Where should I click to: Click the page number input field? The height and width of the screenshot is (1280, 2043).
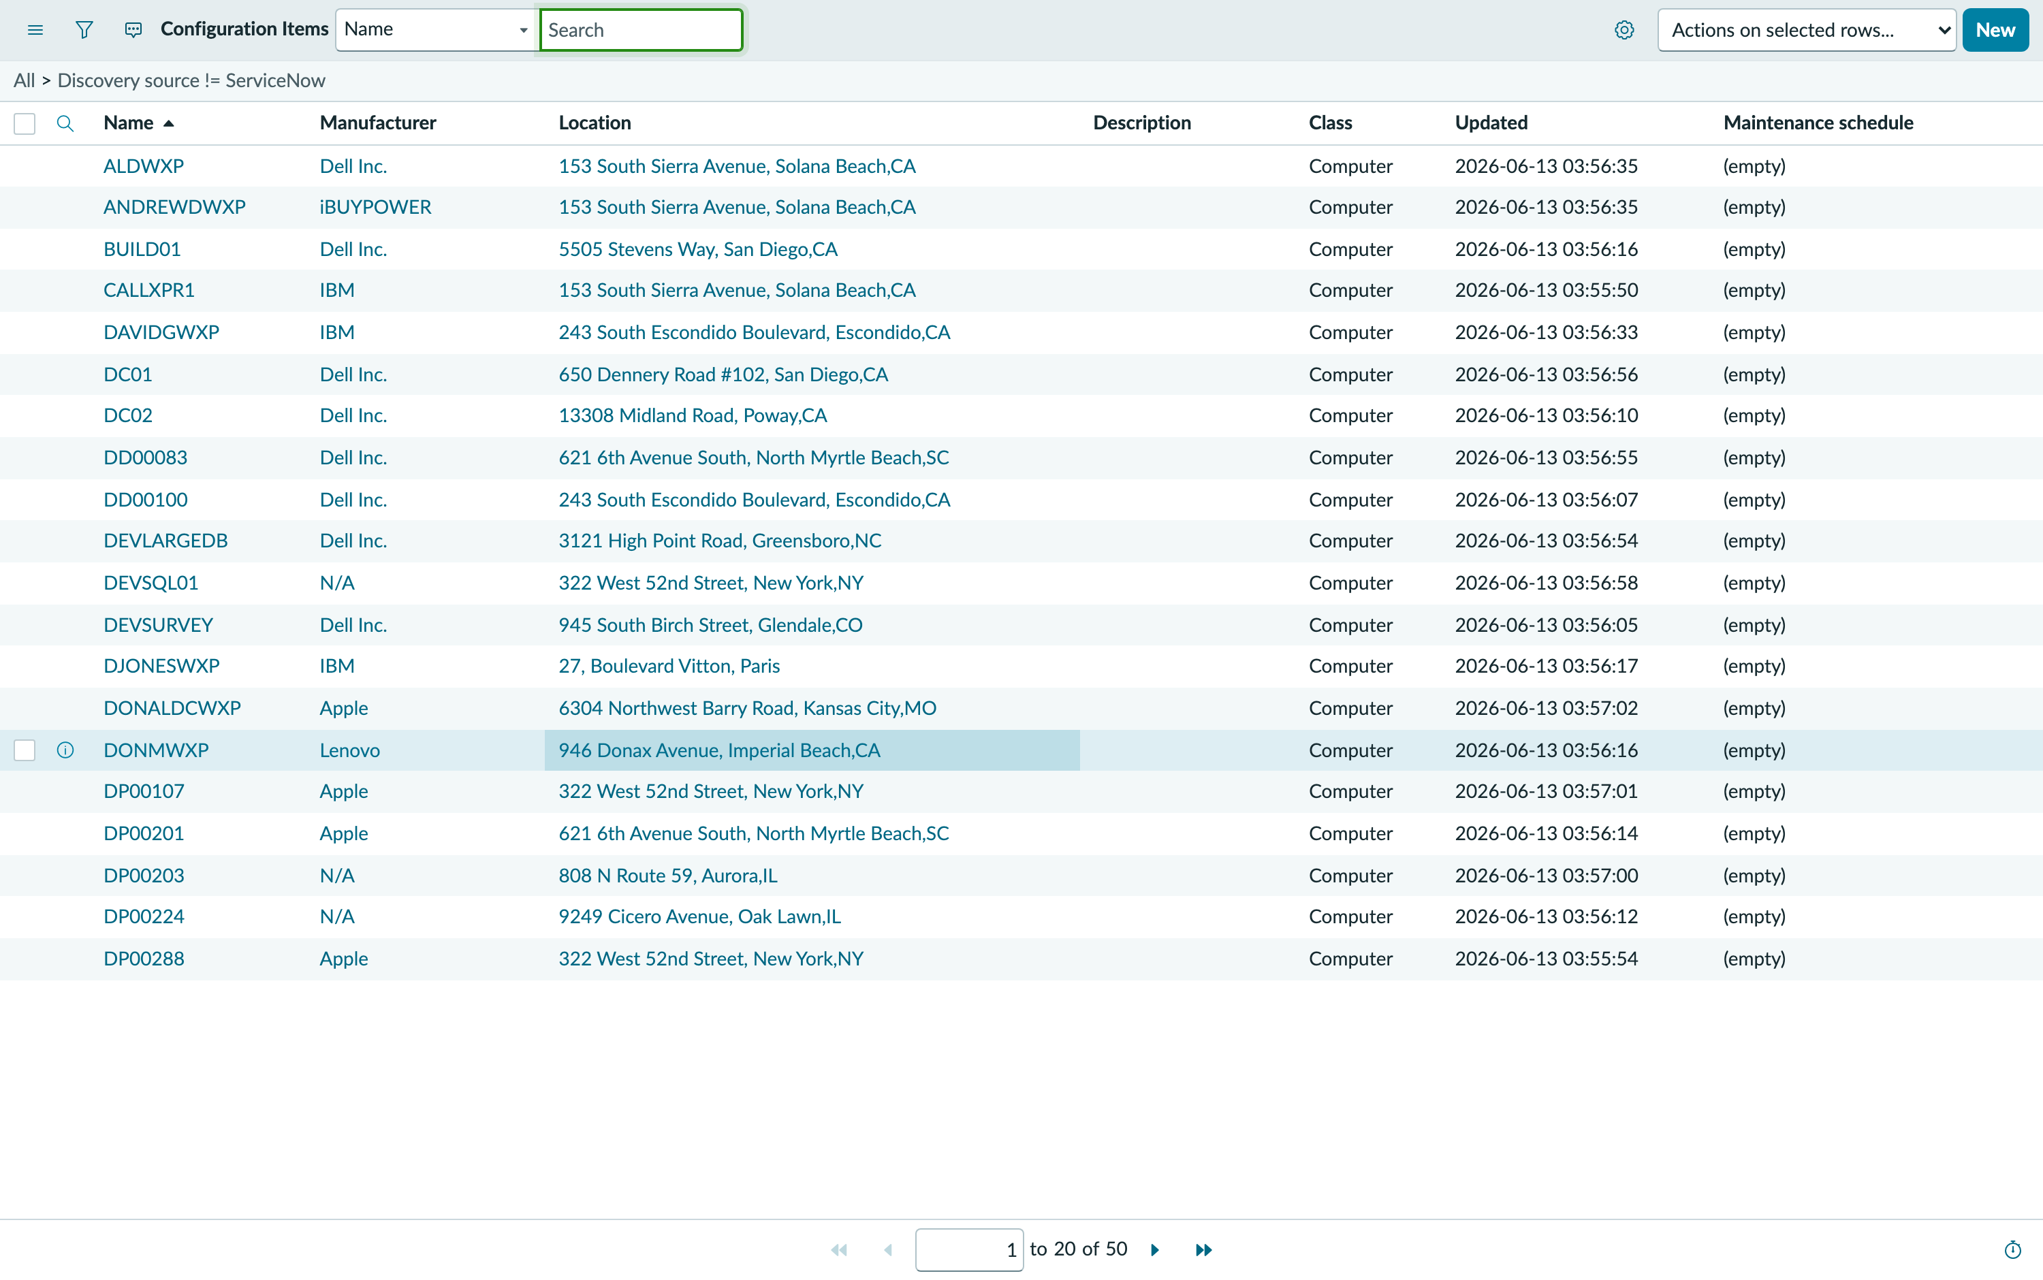[x=968, y=1249]
